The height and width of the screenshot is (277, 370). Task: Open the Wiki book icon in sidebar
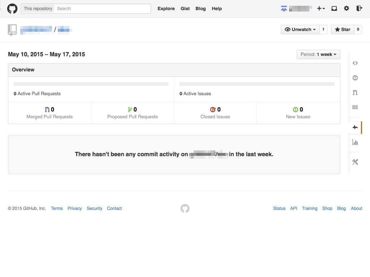pyautogui.click(x=355, y=107)
